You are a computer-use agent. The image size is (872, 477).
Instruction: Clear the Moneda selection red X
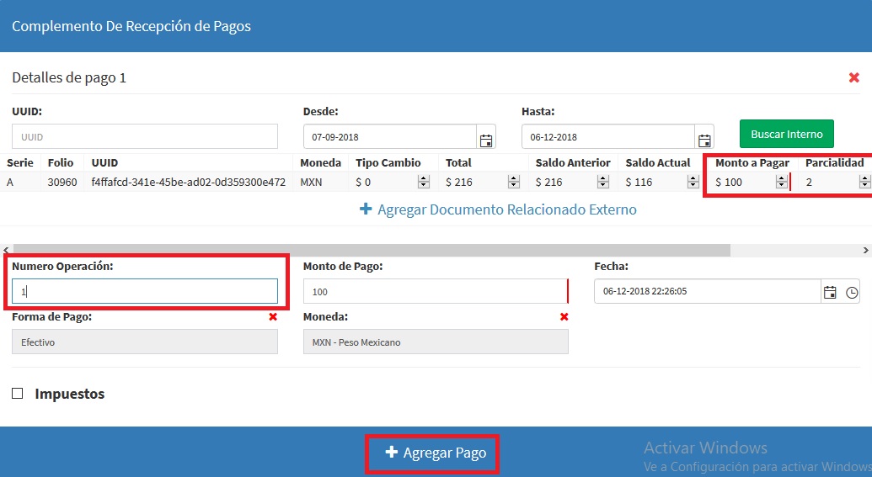[x=564, y=316]
